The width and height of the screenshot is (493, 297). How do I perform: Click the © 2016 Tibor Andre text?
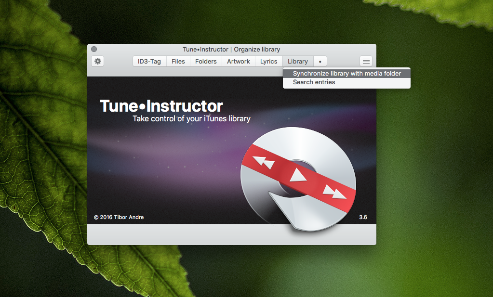(x=119, y=217)
